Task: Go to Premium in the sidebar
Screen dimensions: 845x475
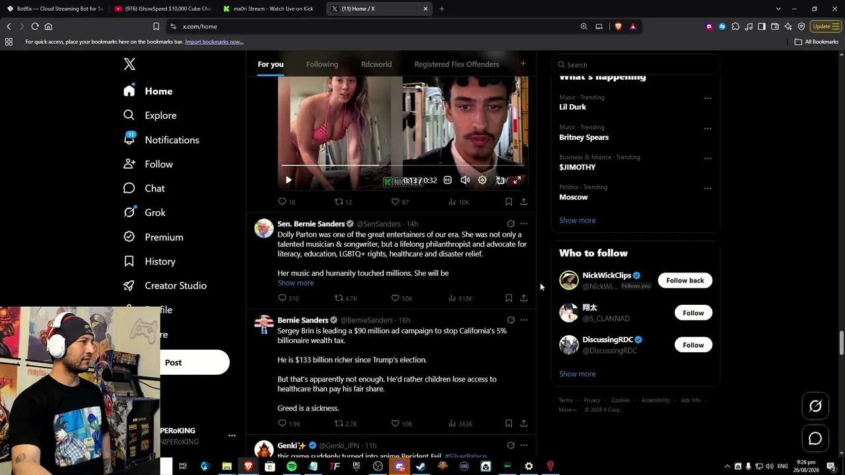Action: (153, 237)
